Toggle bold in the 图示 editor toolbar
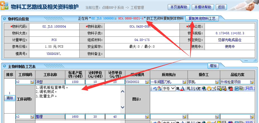This screenshot has width=259, height=123. tap(178, 88)
